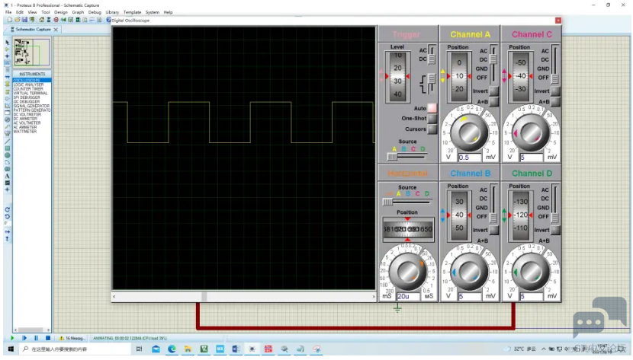633x360 pixels.
Task: Toggle the Auto trigger button
Action: click(x=432, y=108)
